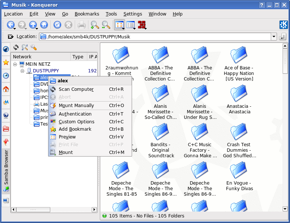This screenshot has height=223, width=290.
Task: Open Anastacia - Anastacia folder
Action: coord(239,99)
